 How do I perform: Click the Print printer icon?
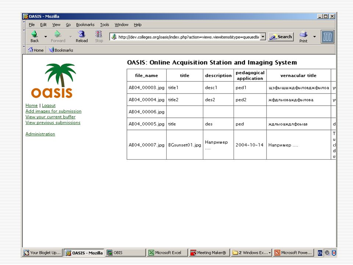coord(303,34)
